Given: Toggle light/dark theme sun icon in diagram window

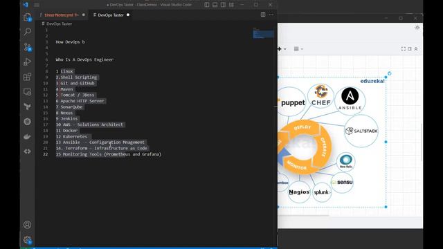Looking at the screenshot, I should pos(417,28).
